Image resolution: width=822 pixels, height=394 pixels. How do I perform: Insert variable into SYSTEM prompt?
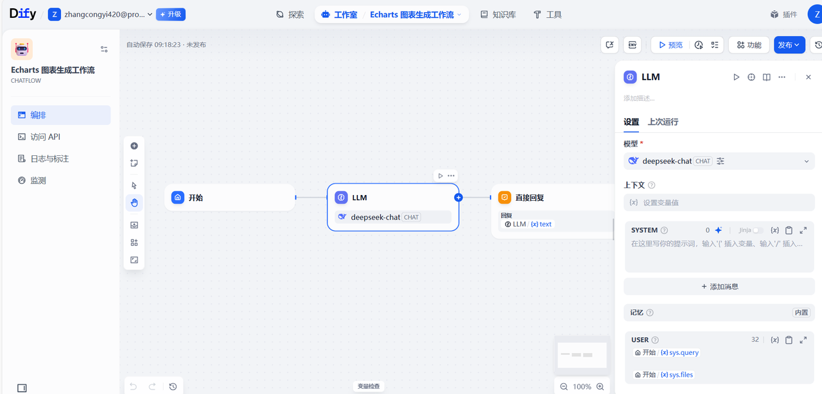pyautogui.click(x=775, y=230)
